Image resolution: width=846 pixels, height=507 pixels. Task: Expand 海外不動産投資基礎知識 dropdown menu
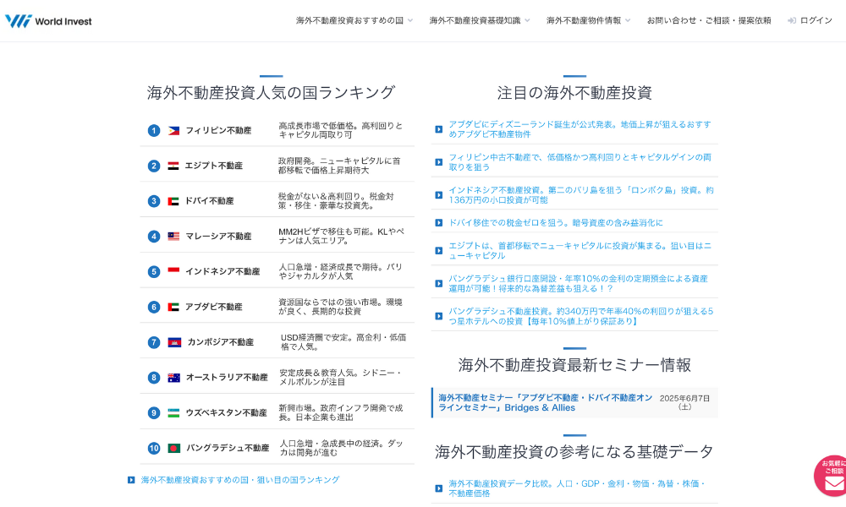coord(479,20)
